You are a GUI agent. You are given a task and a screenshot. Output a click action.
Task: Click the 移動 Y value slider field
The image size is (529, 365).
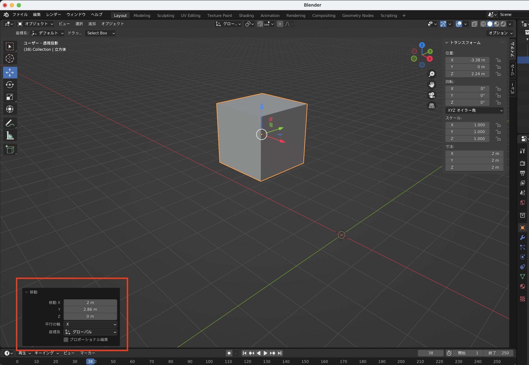point(90,309)
